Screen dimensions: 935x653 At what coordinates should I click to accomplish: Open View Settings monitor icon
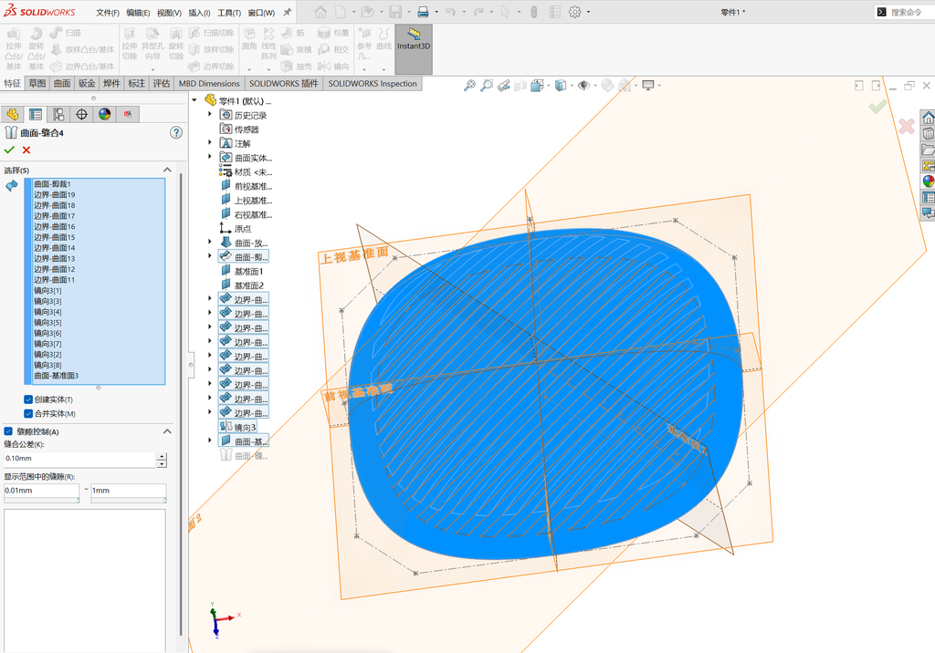pos(648,85)
